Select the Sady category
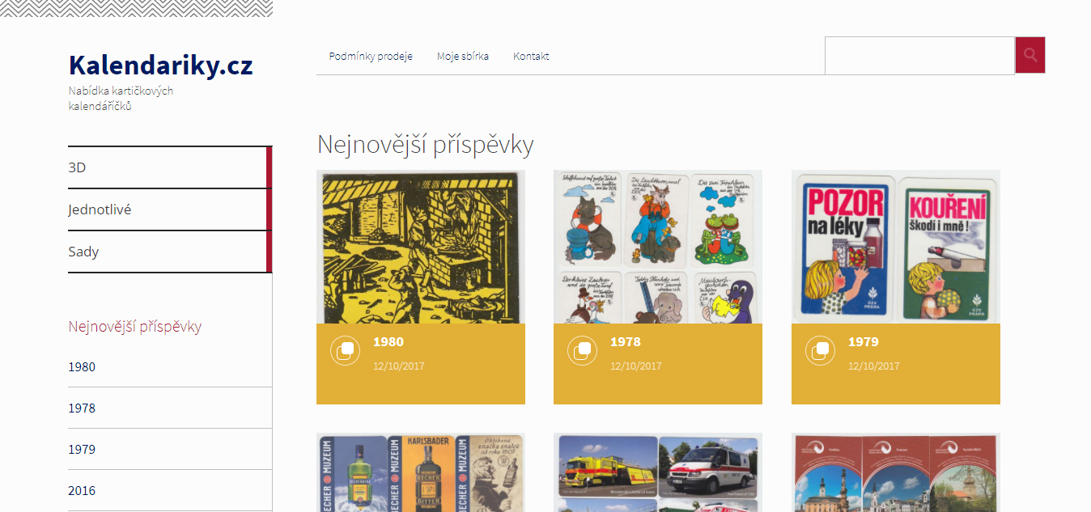1091x512 pixels. (x=170, y=252)
